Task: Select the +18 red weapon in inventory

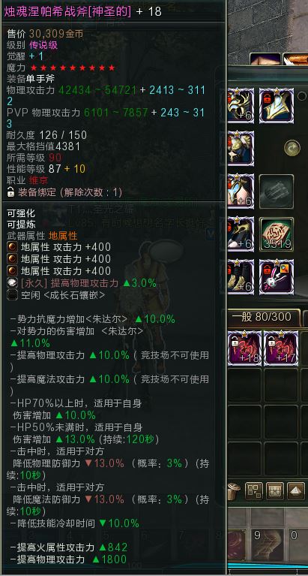Action: point(244,348)
